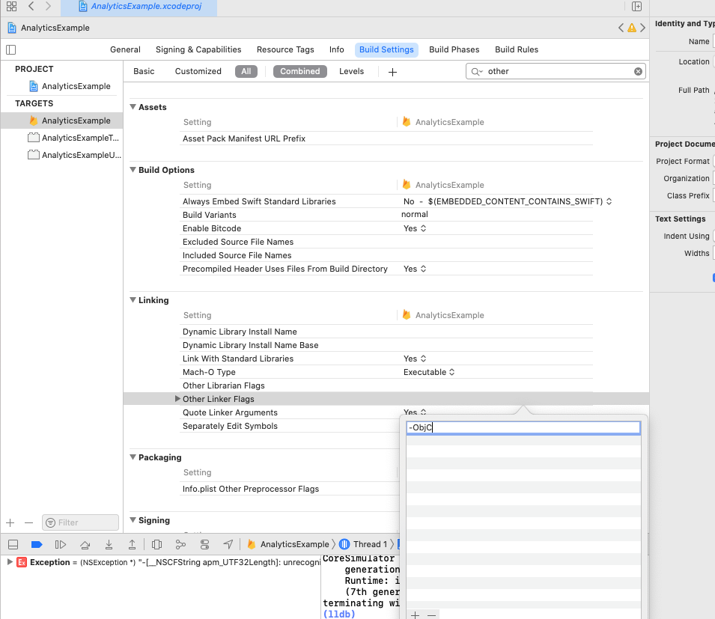Show only Customized build settings
Viewport: 715px width, 619px height.
[198, 72]
